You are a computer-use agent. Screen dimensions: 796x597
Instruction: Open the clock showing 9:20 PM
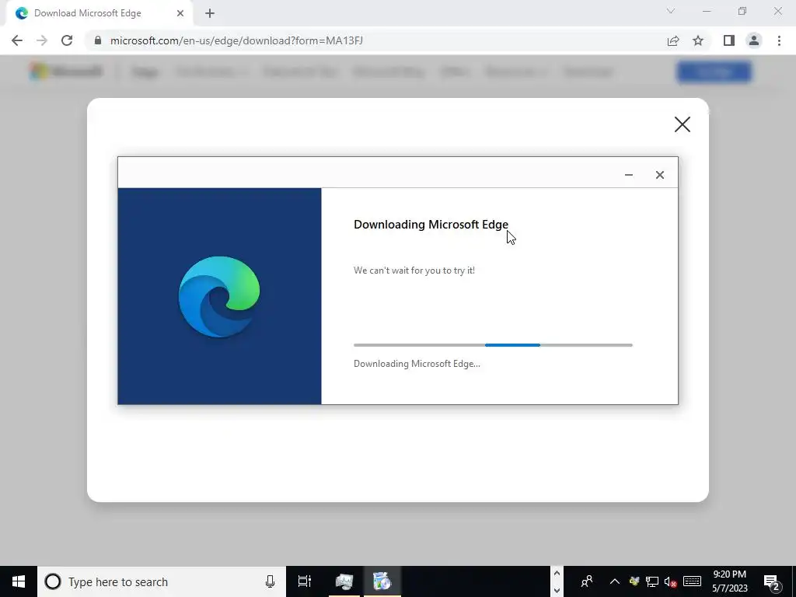click(x=730, y=581)
